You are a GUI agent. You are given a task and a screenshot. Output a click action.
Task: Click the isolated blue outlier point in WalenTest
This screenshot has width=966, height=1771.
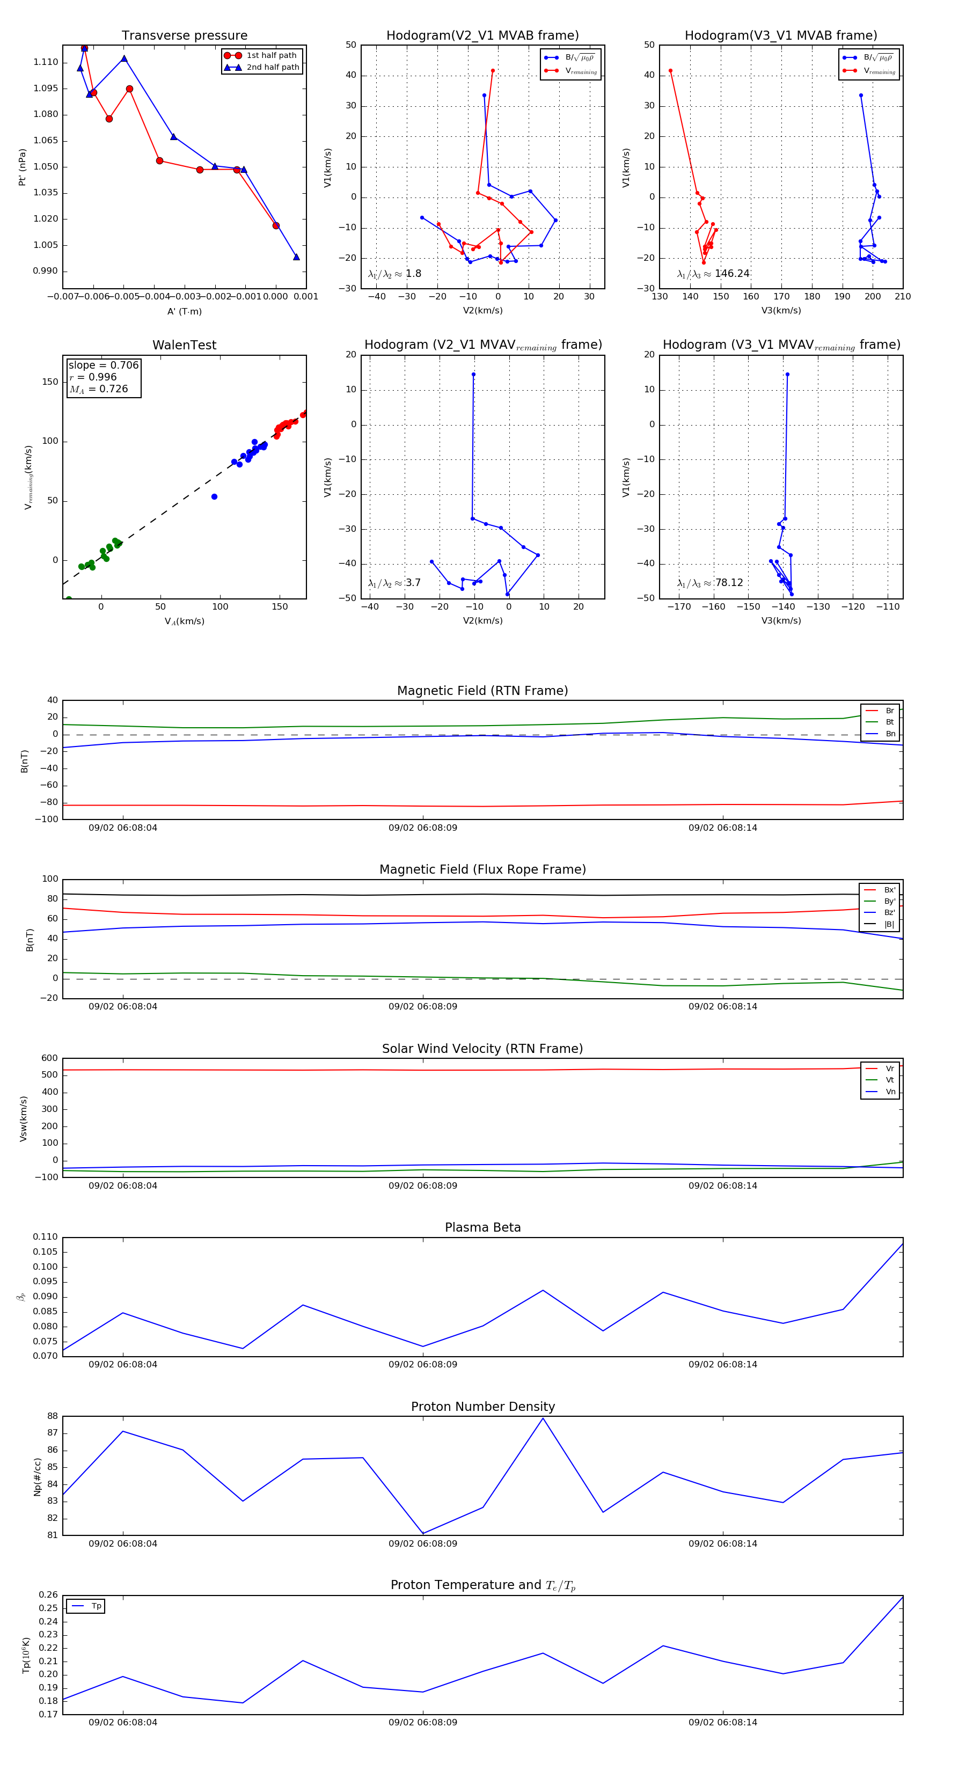[x=214, y=496]
